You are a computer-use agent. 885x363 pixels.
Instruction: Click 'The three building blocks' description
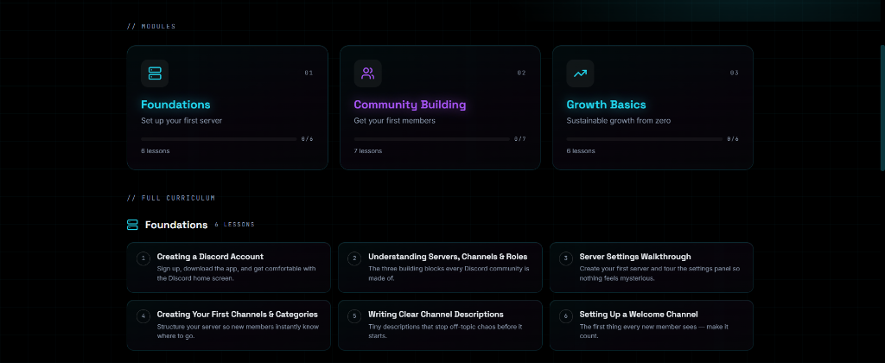tap(449, 273)
